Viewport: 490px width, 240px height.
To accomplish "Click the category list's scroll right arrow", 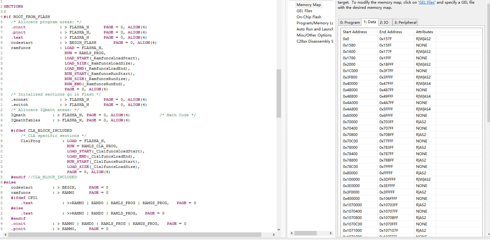I will [331, 233].
